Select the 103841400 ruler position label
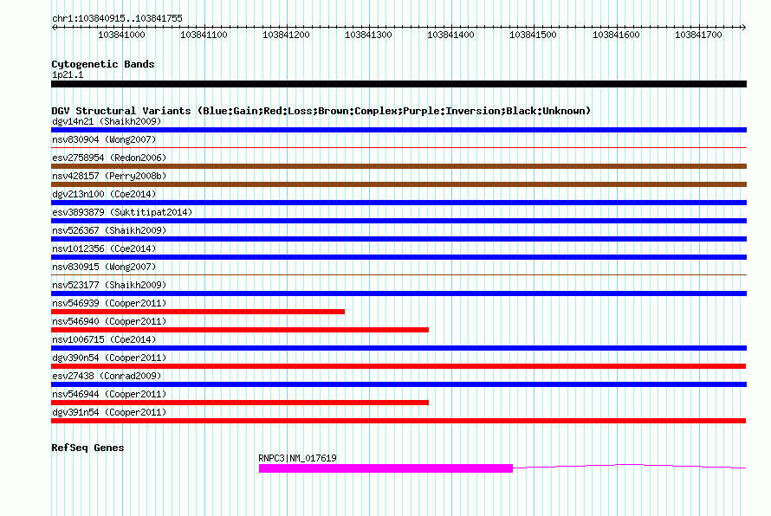 click(x=450, y=35)
